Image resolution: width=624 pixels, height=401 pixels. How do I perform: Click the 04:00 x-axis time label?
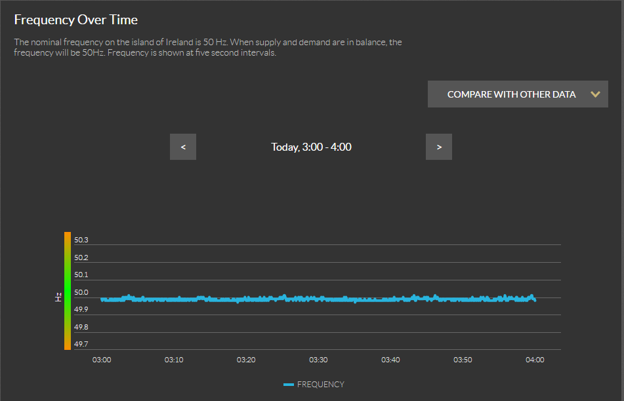click(535, 360)
